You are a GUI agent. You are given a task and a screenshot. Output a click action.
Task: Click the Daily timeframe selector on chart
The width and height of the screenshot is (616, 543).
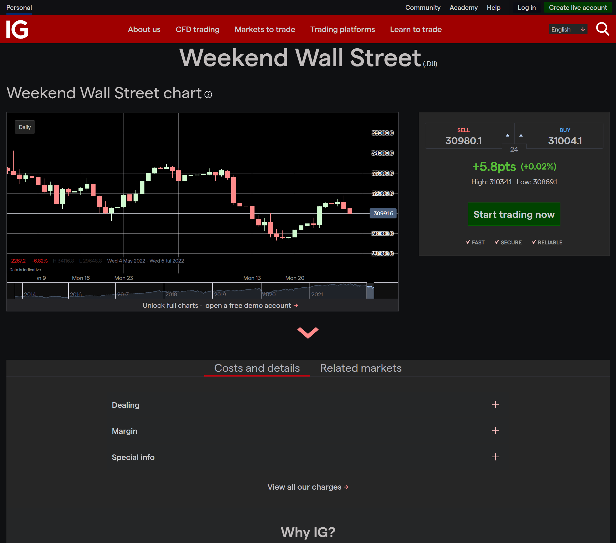(25, 127)
